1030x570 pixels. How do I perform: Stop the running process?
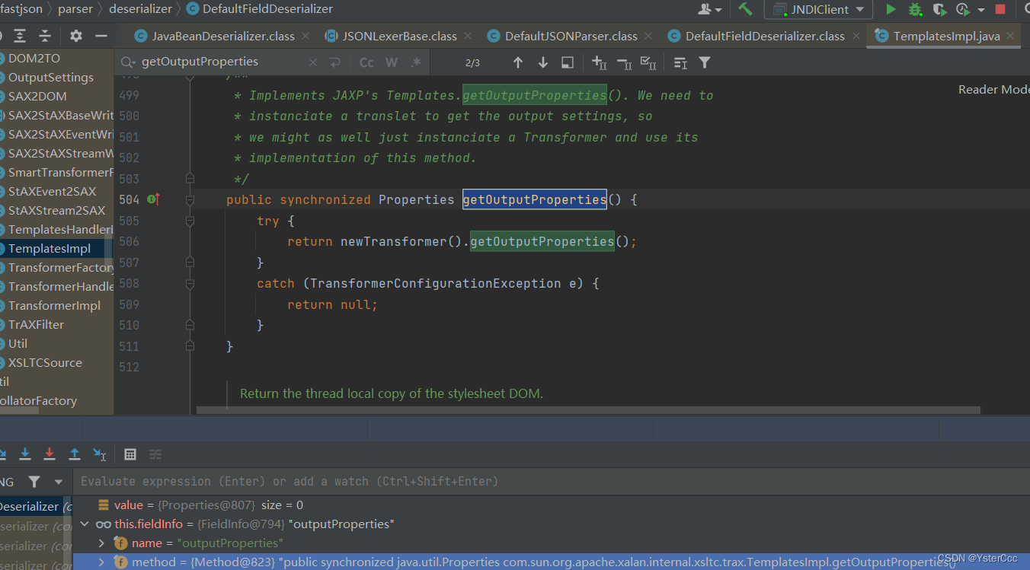point(1000,10)
